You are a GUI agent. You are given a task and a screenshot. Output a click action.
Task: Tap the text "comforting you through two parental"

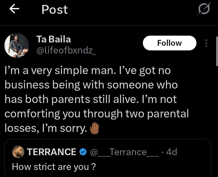(96, 114)
